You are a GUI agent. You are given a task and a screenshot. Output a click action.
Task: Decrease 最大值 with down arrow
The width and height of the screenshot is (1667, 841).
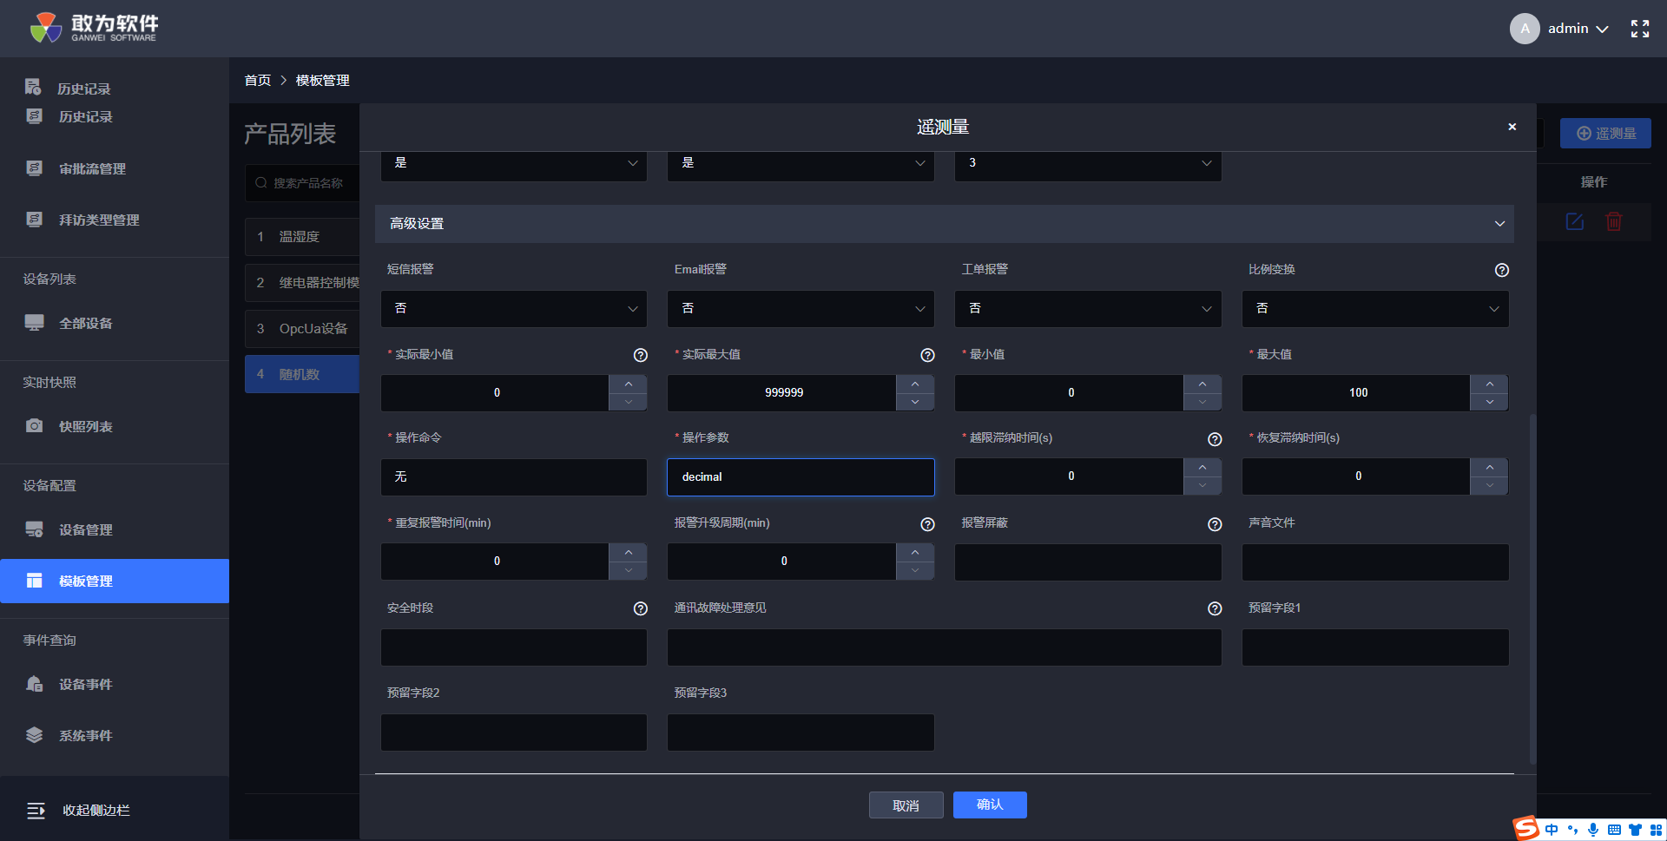[x=1489, y=402]
